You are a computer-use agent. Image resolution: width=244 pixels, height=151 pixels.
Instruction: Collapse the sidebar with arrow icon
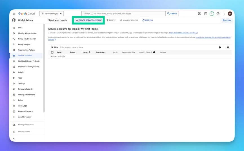point(14,138)
